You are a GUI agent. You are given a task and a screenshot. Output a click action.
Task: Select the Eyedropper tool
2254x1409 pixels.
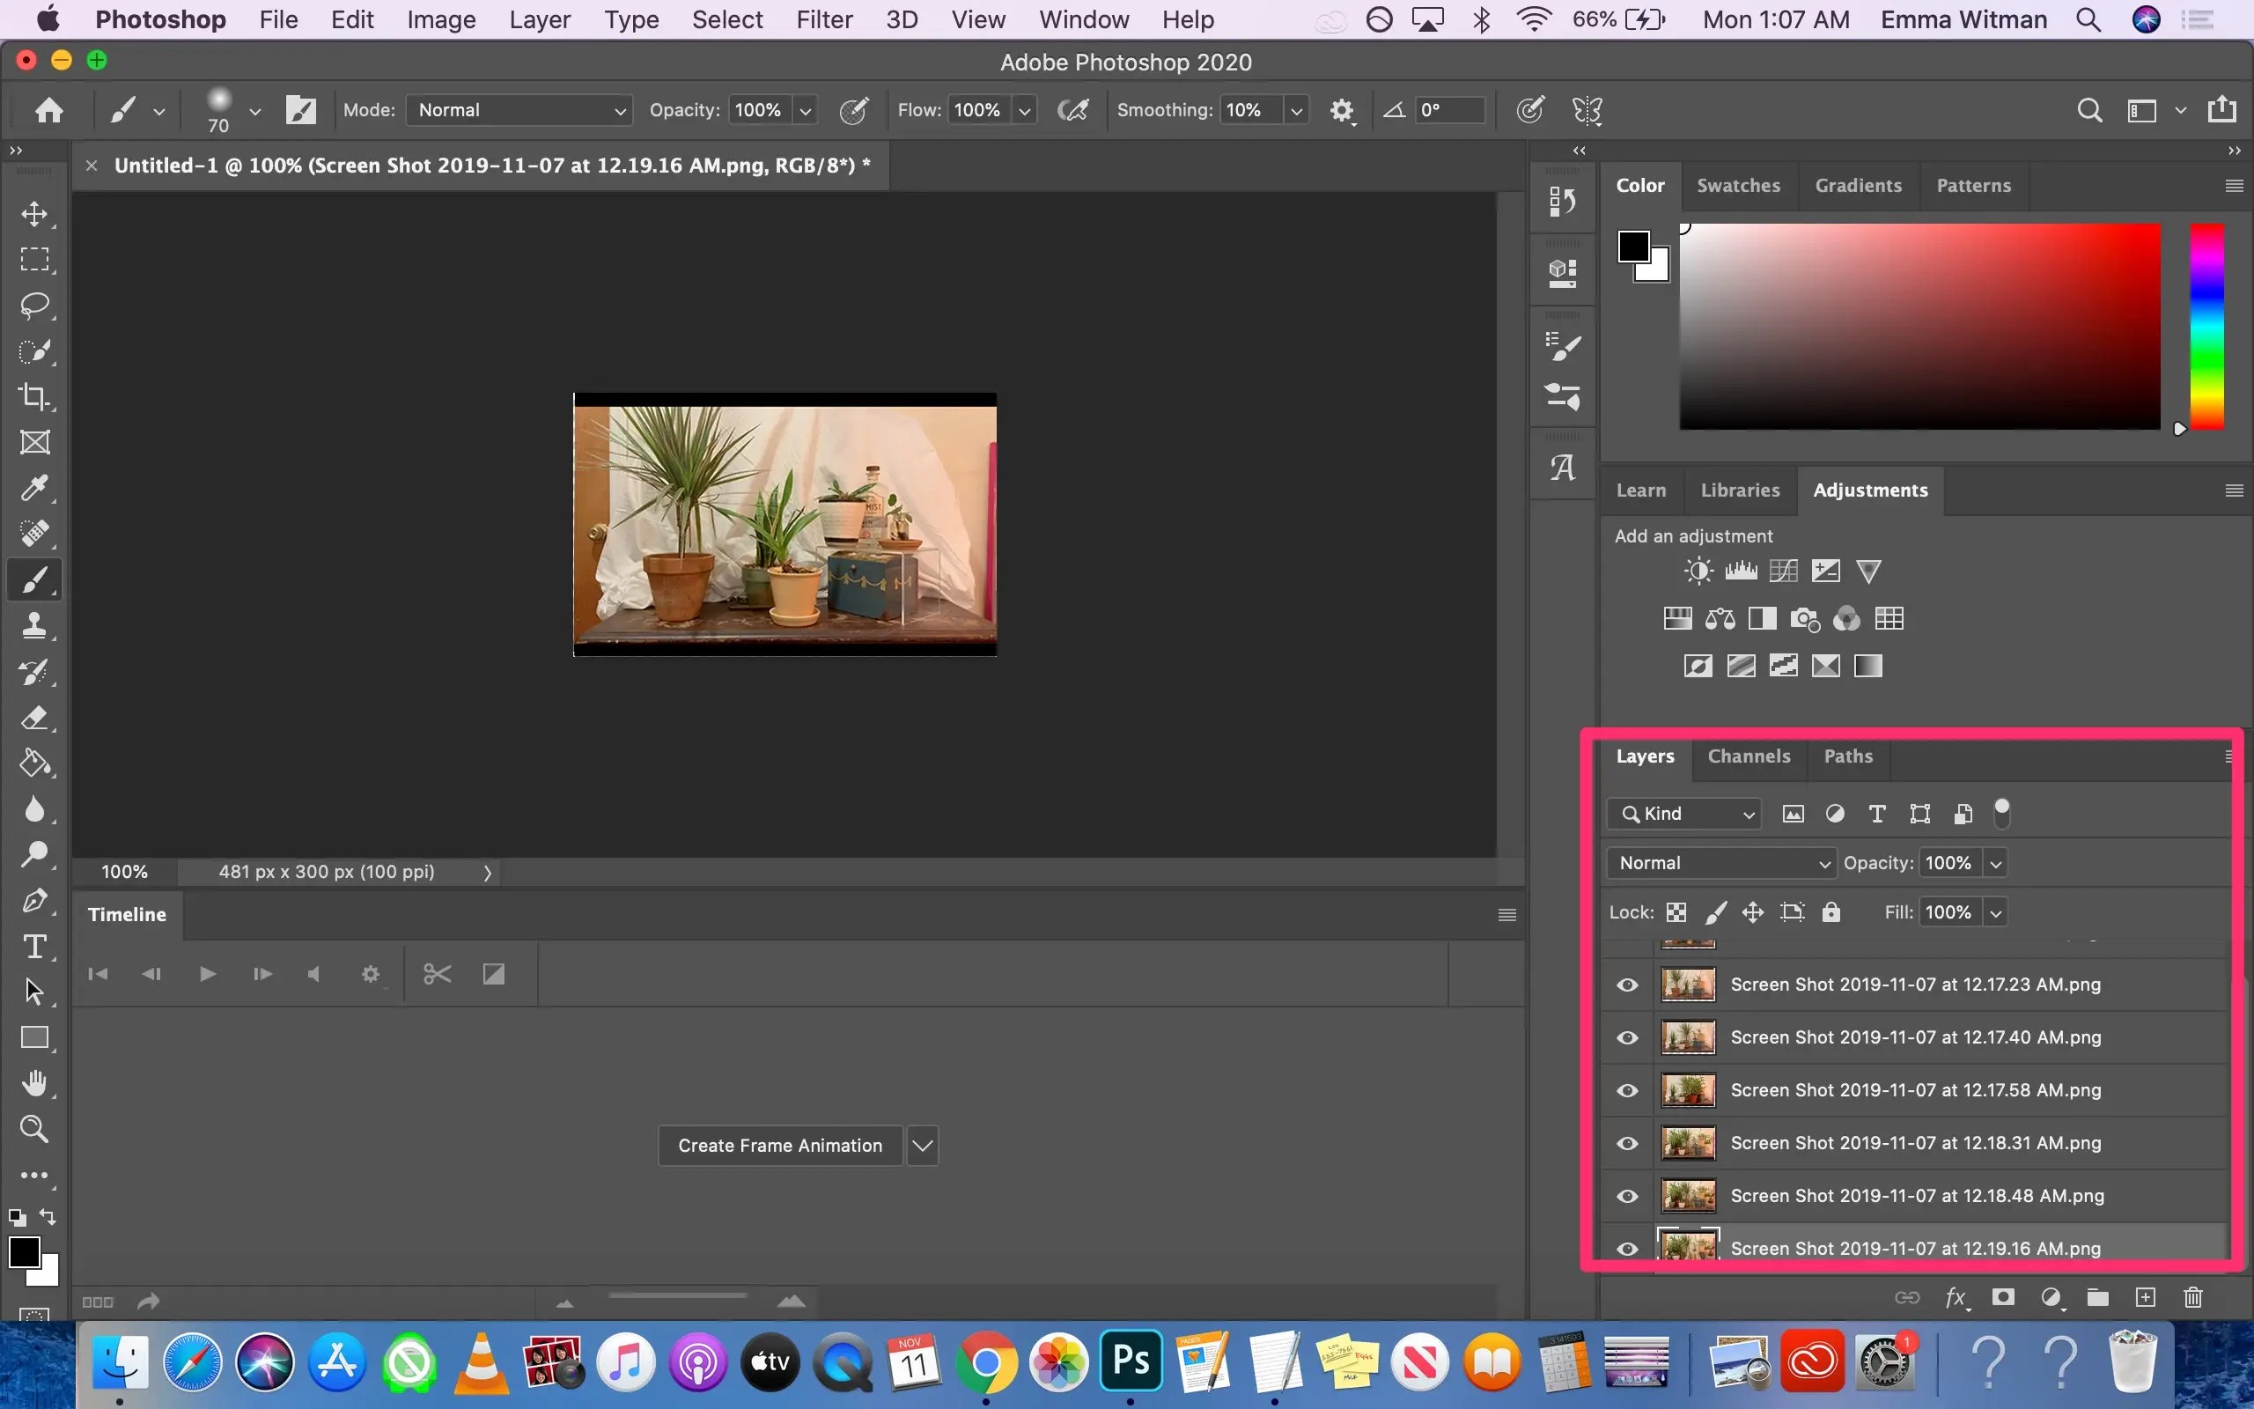pos(34,487)
